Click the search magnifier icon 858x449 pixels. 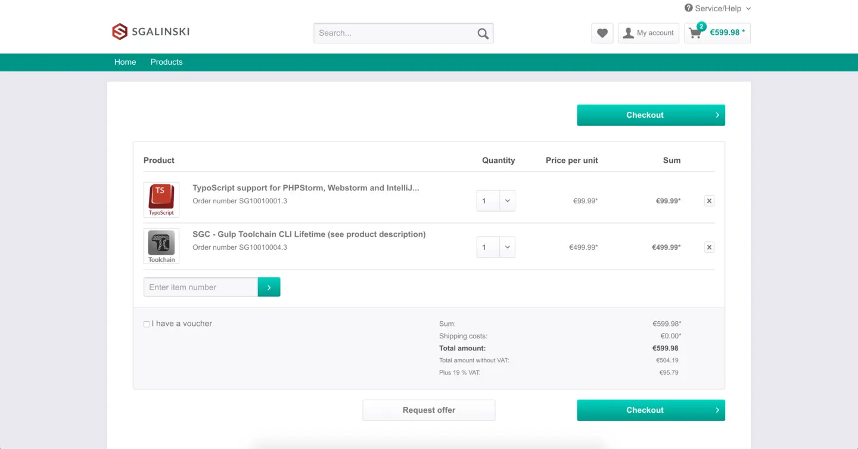coord(483,34)
